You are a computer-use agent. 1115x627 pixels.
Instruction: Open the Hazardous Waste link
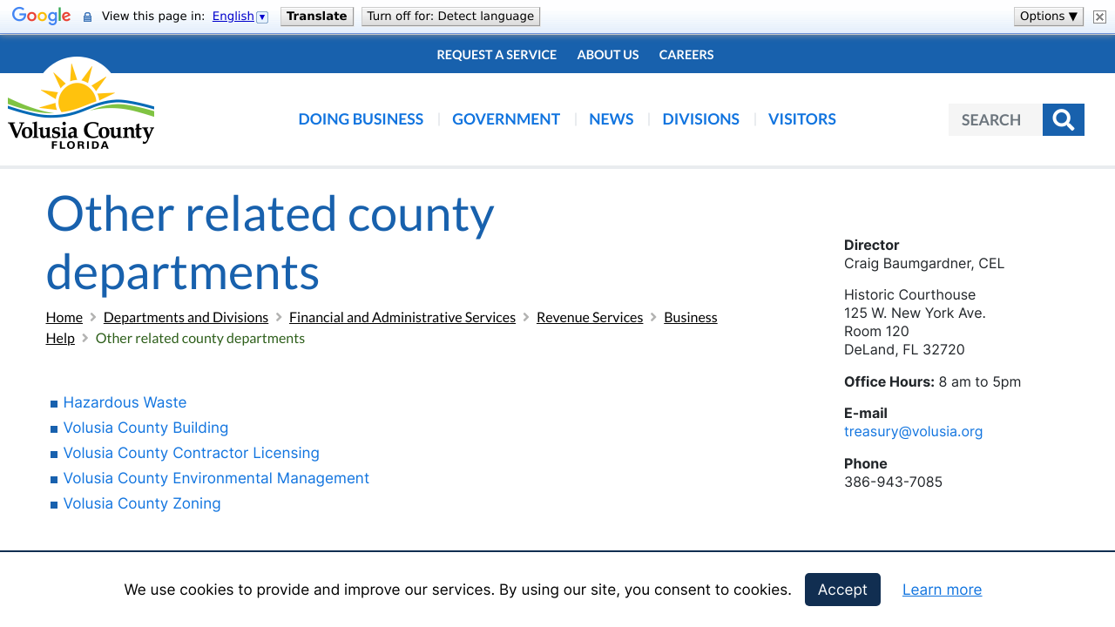click(x=125, y=402)
